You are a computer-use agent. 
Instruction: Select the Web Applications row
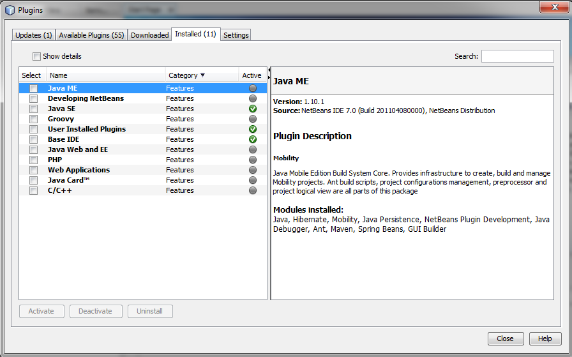tap(143, 170)
